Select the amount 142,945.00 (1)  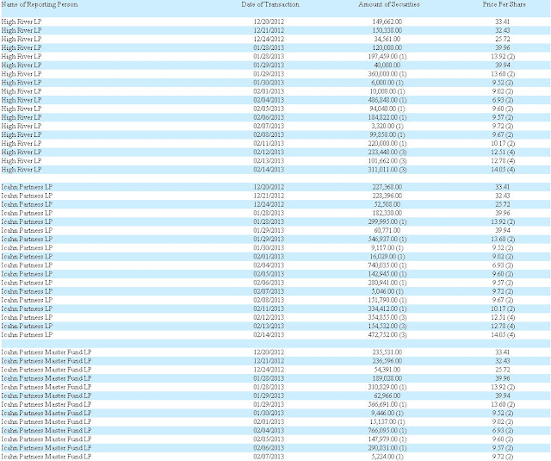(387, 274)
